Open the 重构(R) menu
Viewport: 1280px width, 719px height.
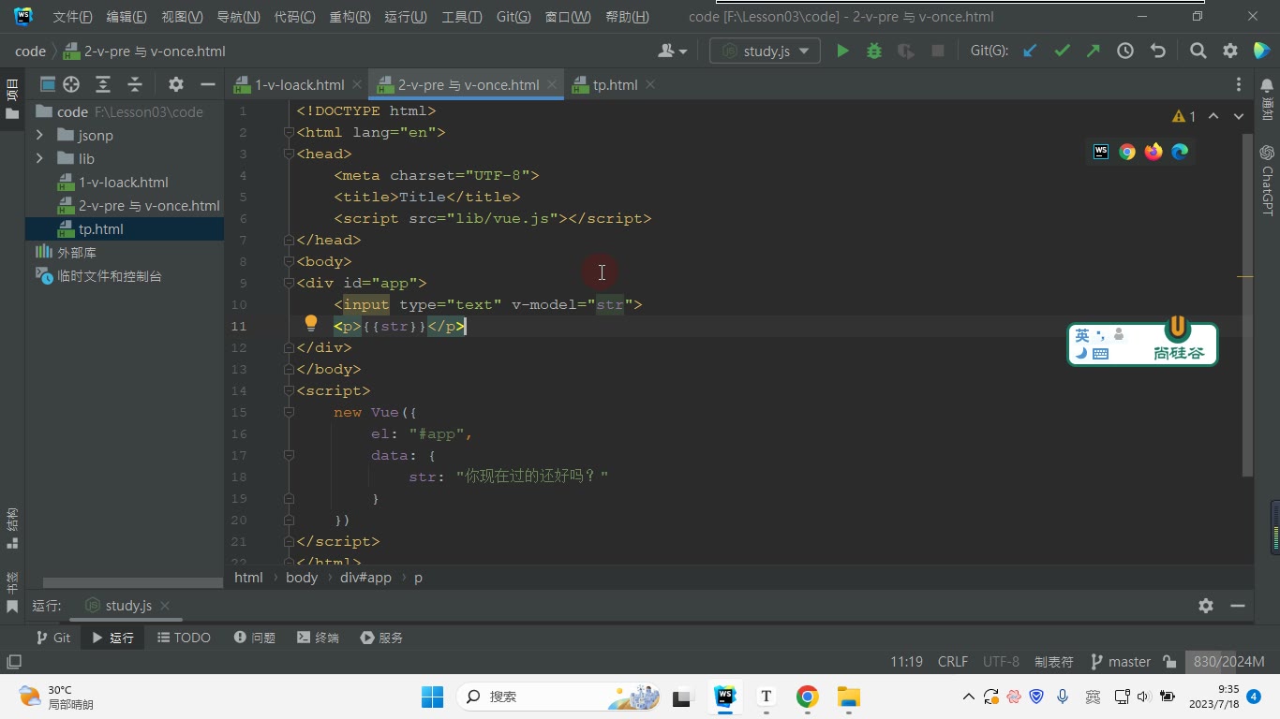[x=350, y=17]
